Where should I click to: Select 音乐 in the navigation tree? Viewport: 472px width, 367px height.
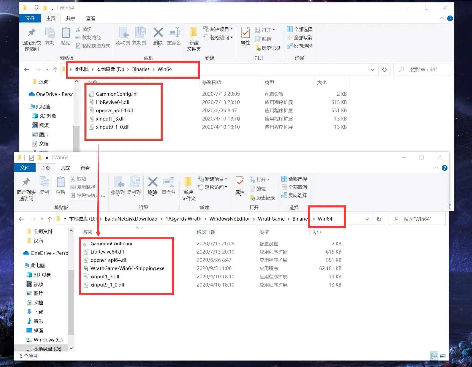(38, 321)
